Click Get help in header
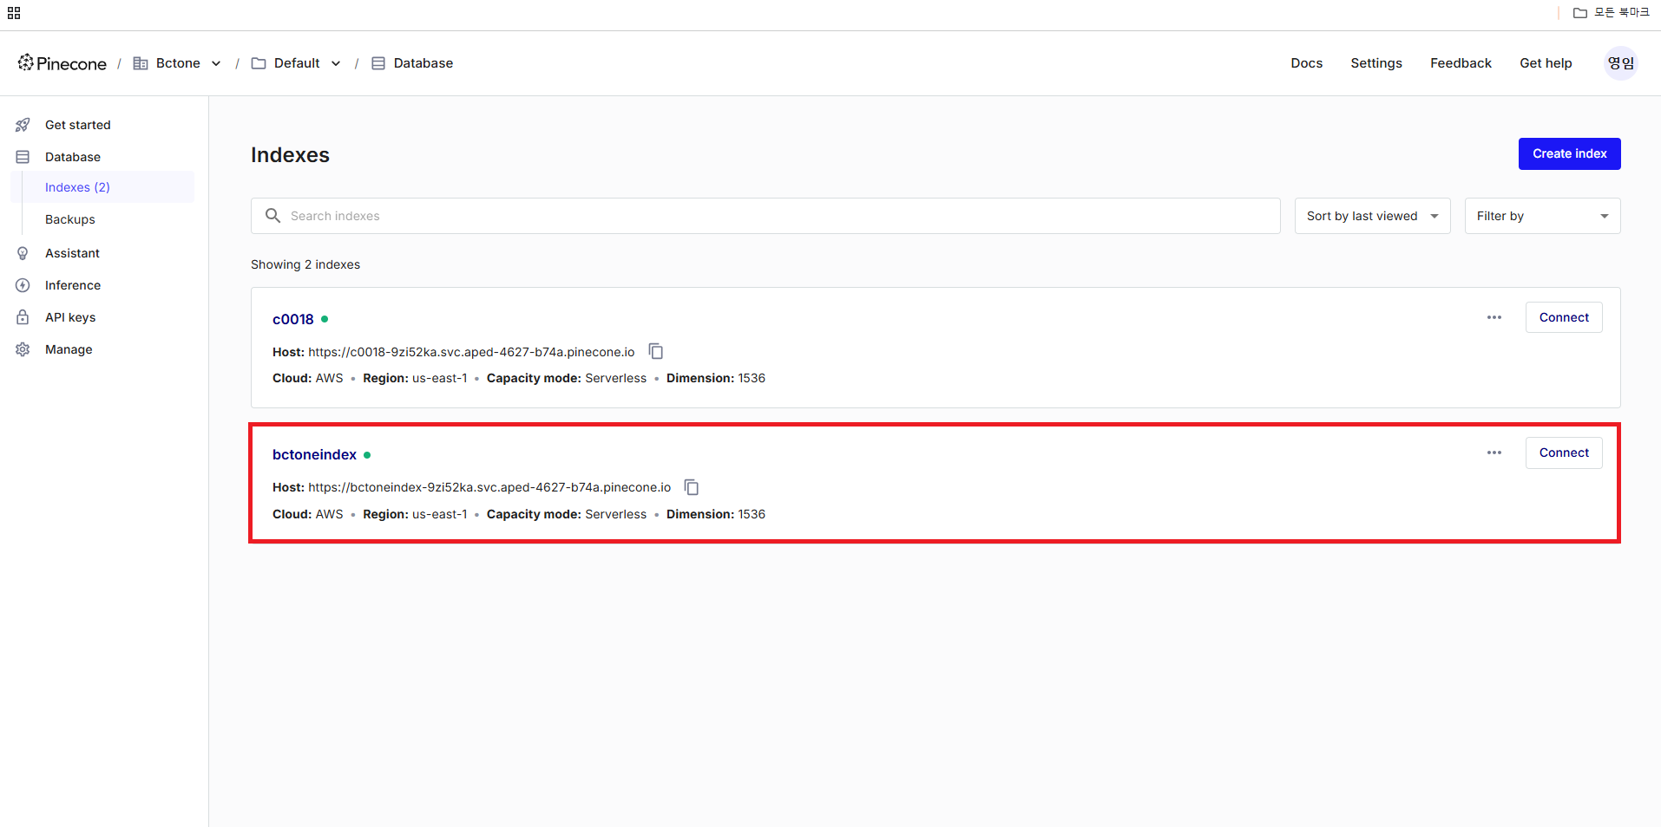Image resolution: width=1661 pixels, height=827 pixels. 1546,63
